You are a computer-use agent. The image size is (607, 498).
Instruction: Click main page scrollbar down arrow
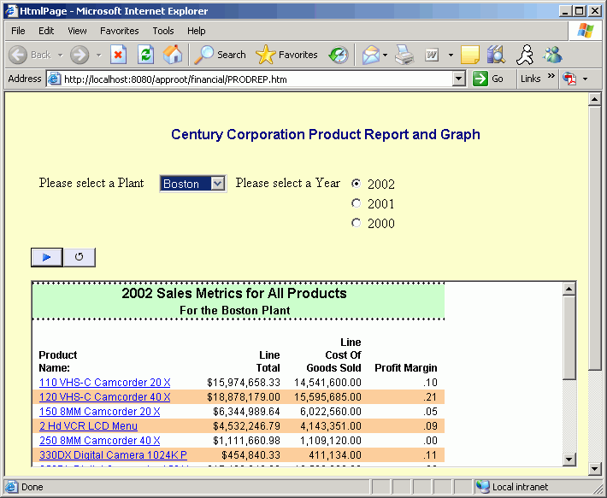[x=594, y=469]
